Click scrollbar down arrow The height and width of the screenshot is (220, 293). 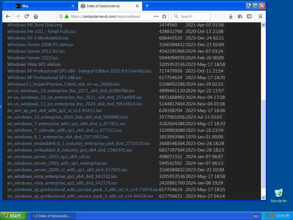tap(263, 197)
